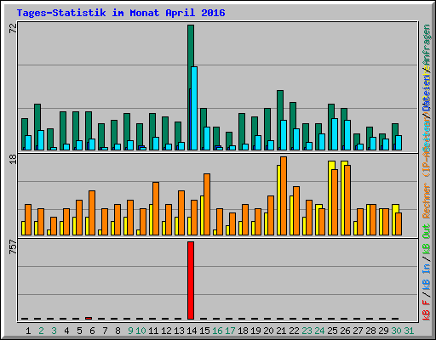
Task: Click the tall red kB bar for day 14
Action: (x=191, y=280)
